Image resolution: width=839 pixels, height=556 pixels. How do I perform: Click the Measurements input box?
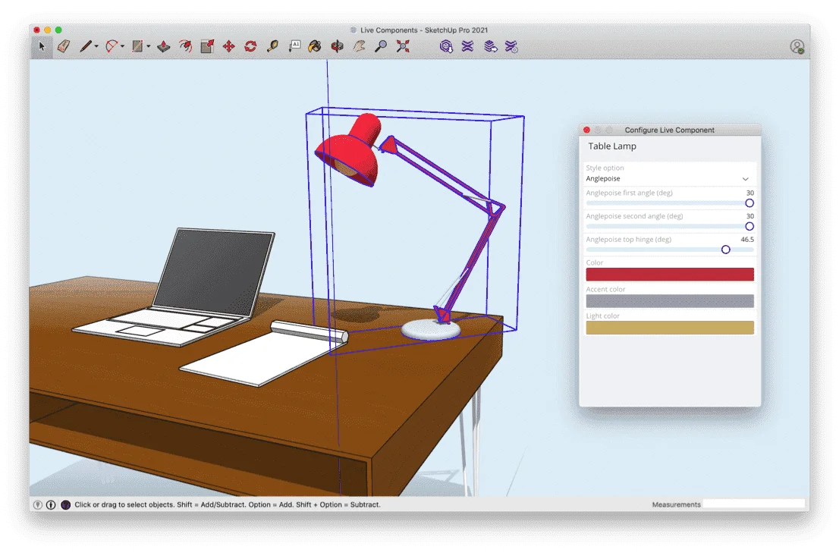[753, 504]
